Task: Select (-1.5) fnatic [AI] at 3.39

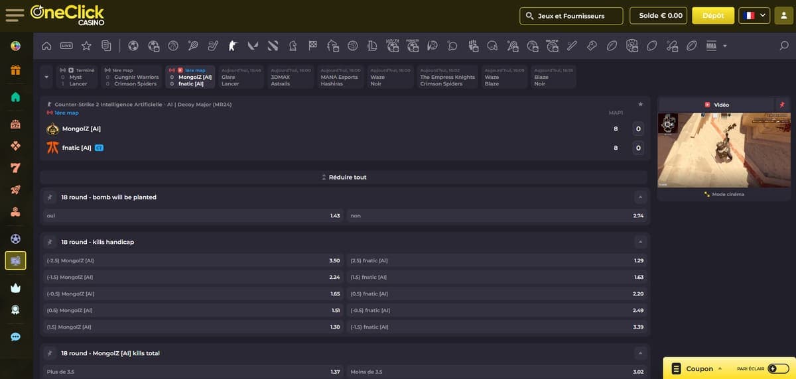Action: [x=497, y=327]
